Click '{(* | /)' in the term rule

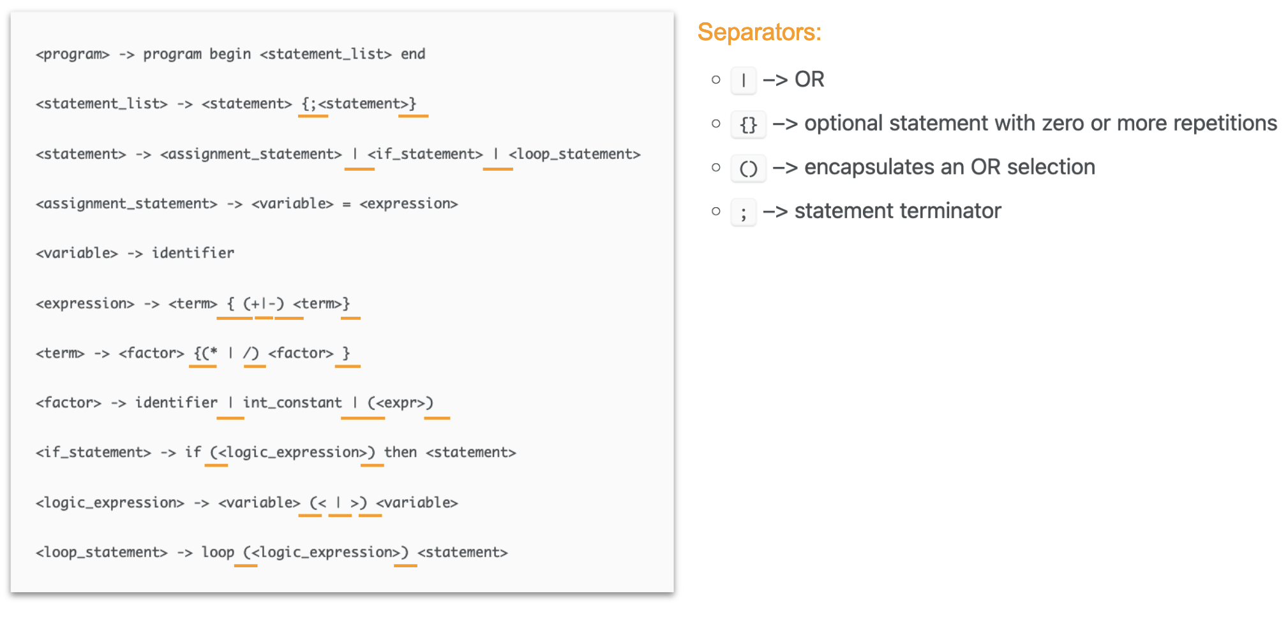(x=226, y=353)
